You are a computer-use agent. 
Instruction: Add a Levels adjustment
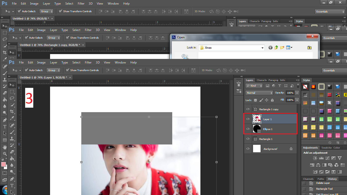tap(321, 158)
